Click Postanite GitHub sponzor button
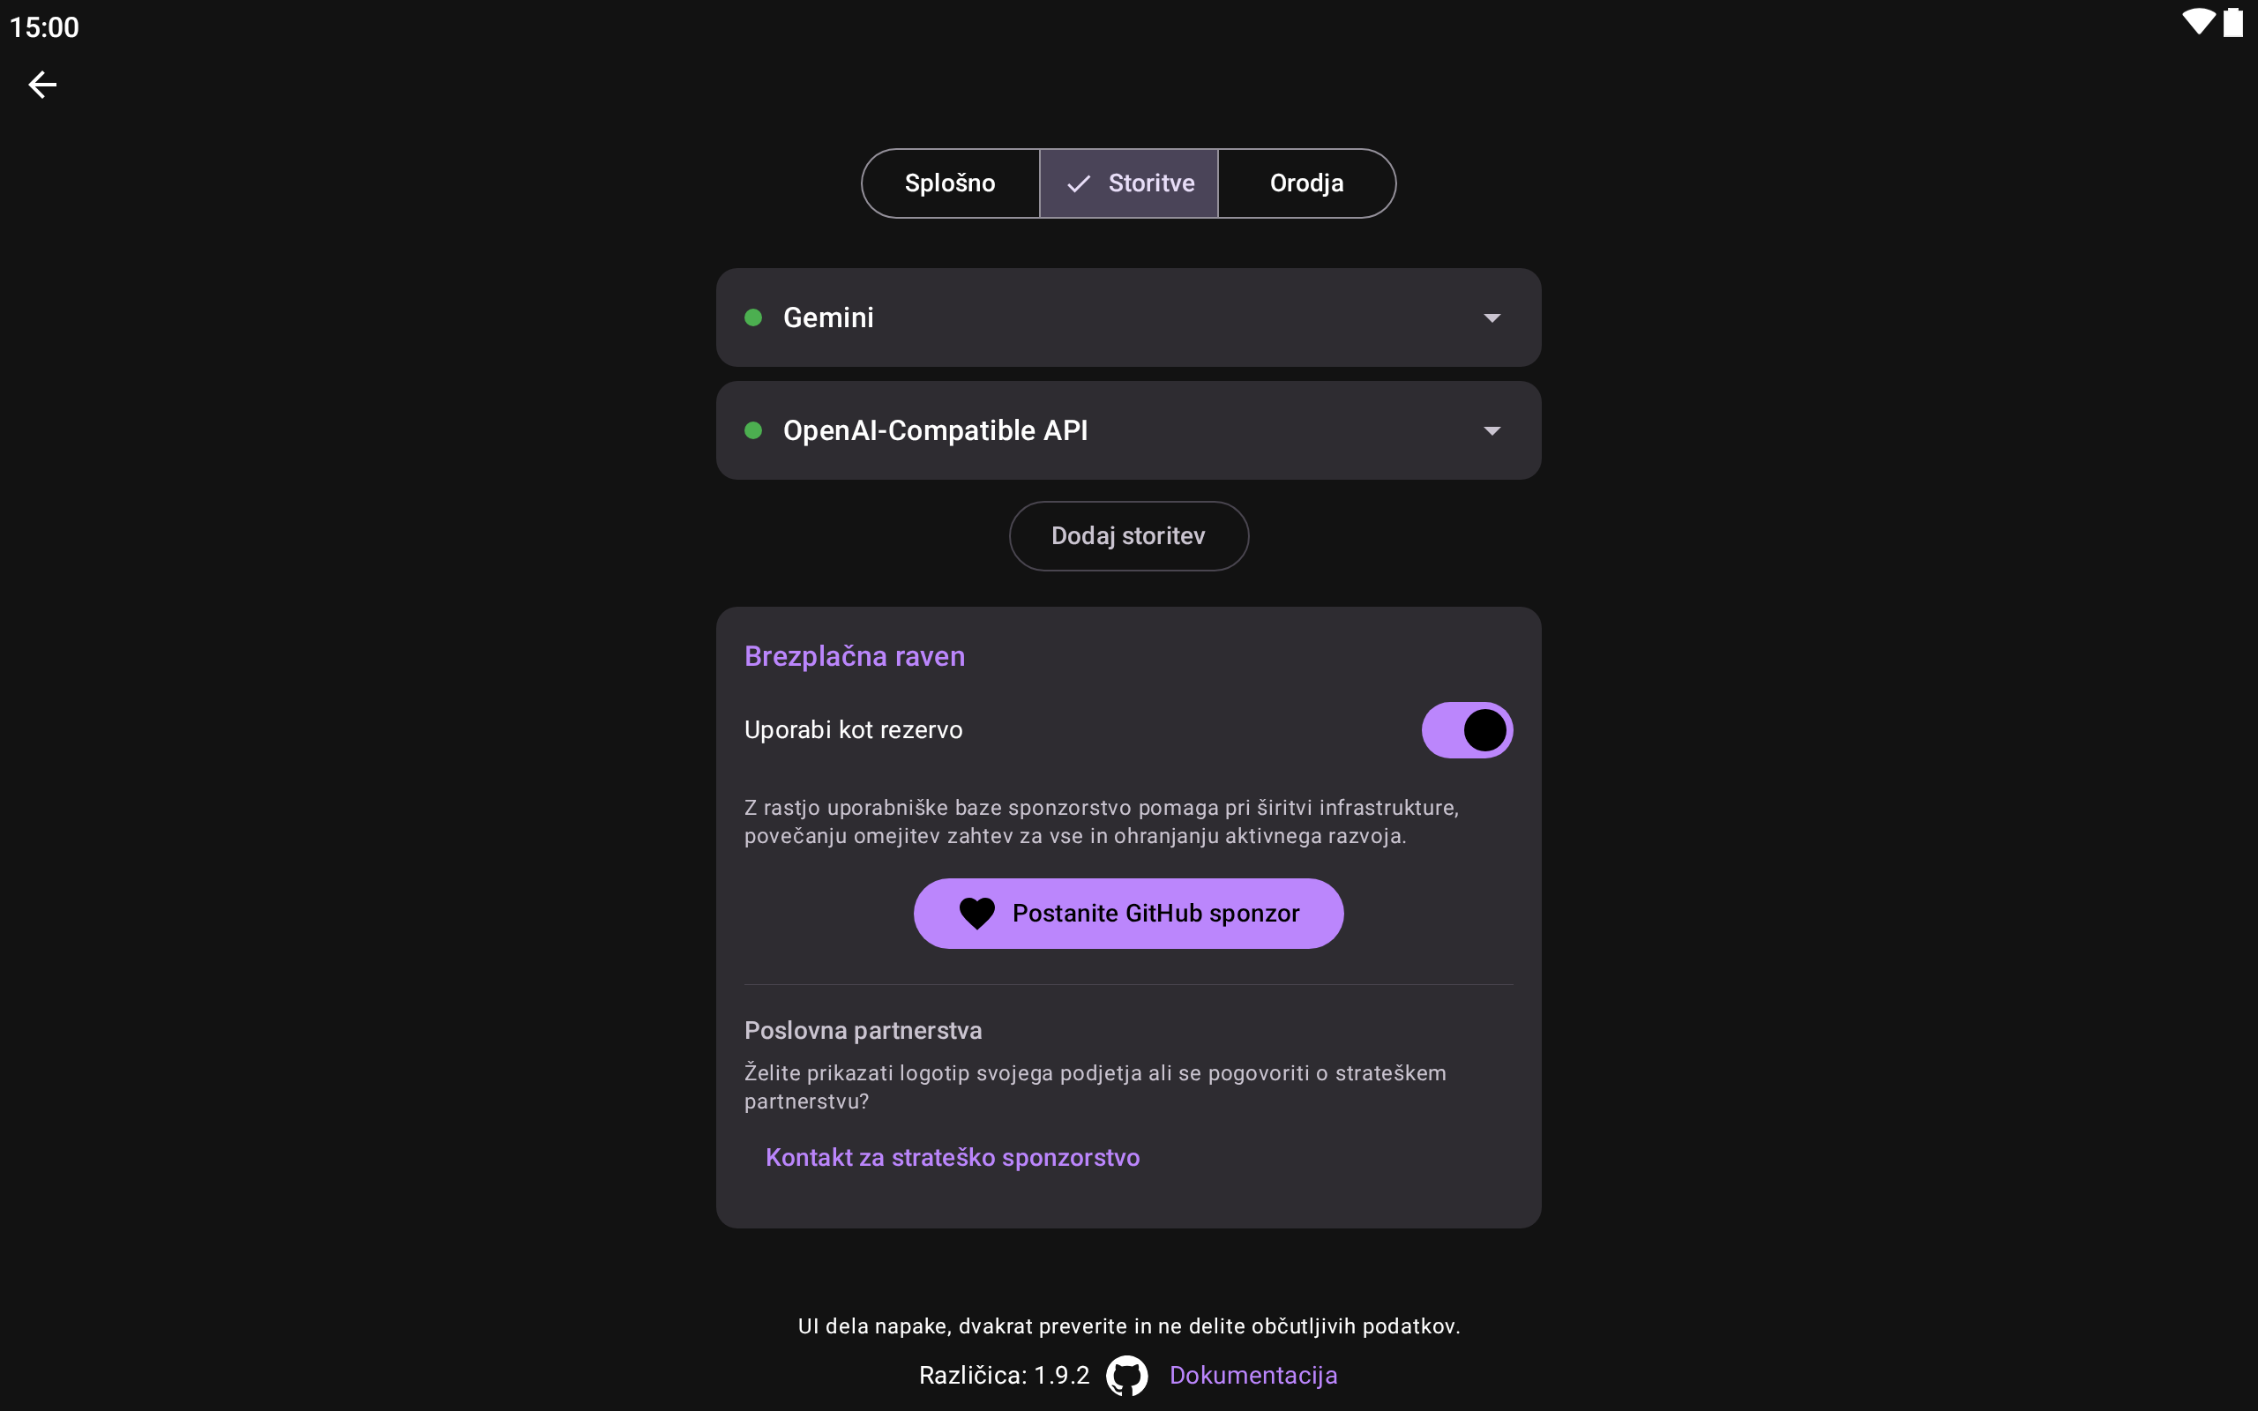 (1155, 913)
